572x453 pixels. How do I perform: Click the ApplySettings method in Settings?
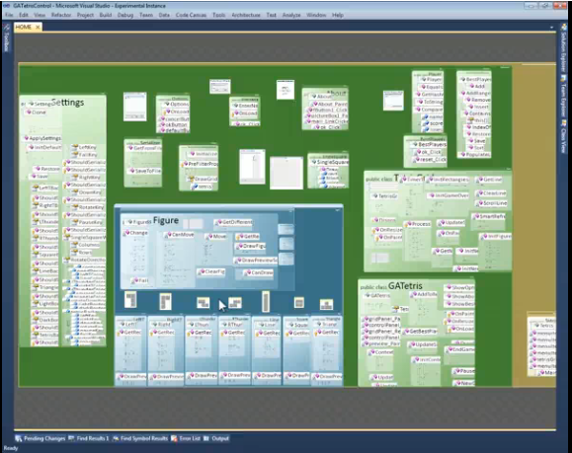click(42, 138)
